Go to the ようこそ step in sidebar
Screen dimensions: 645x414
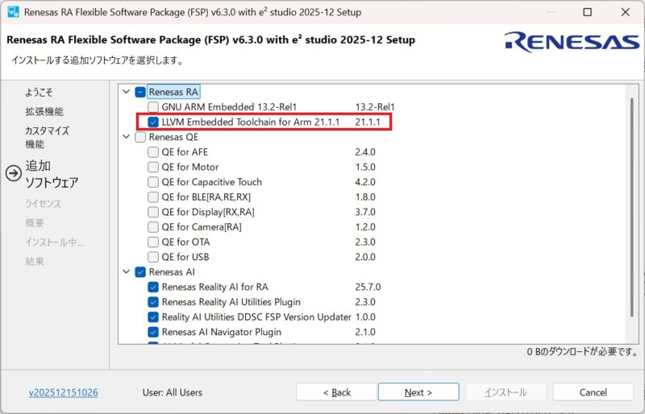39,93
